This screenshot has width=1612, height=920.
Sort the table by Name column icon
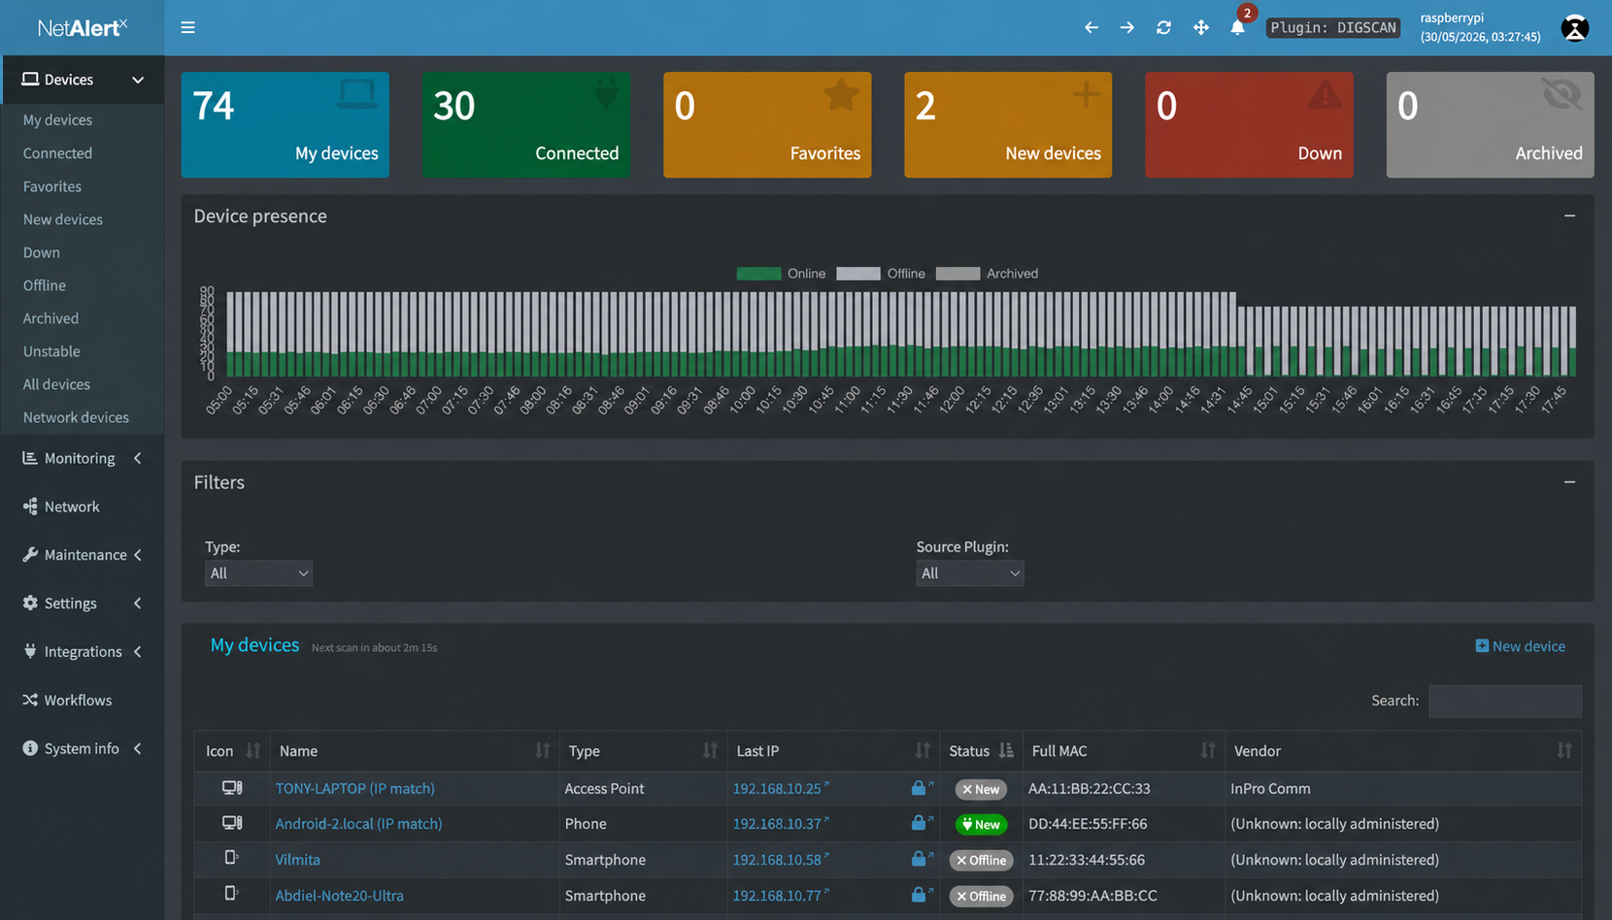pos(542,750)
